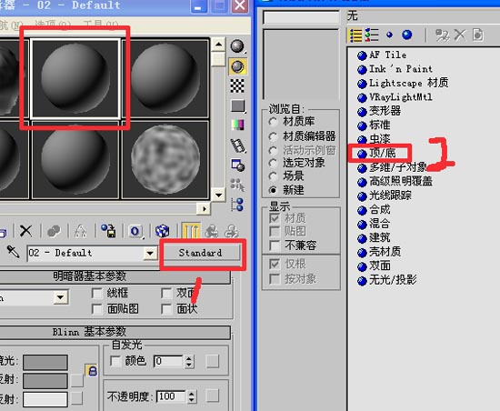Enable the 面状 checkbox
Screen dimensions: 500x411
click(166, 309)
